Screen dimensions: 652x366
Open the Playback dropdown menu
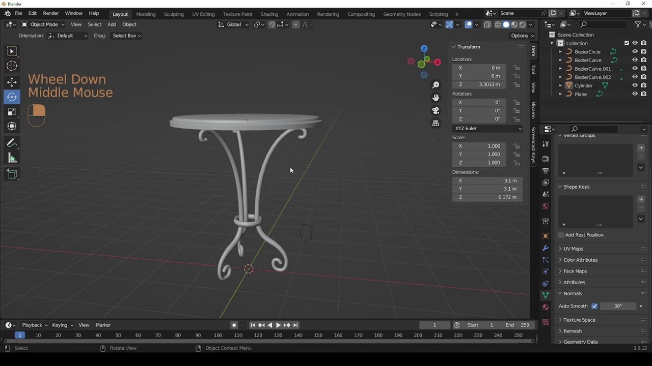[x=34, y=325]
